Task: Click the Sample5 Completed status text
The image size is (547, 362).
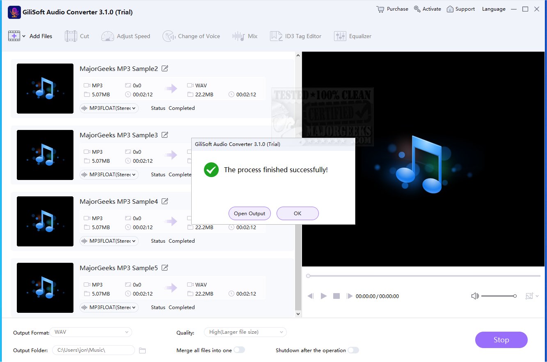Action: click(x=182, y=307)
